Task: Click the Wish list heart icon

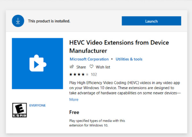Action: coord(92,67)
